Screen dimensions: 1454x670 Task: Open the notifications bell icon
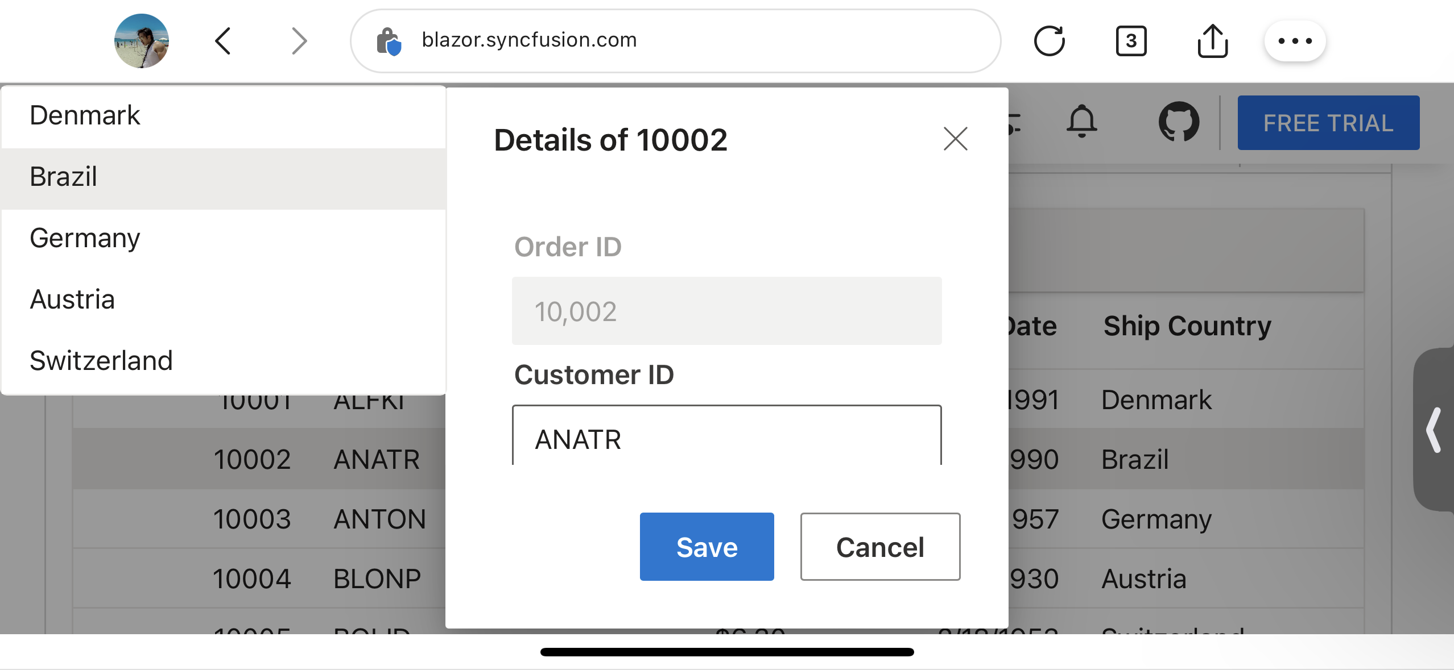pos(1081,122)
